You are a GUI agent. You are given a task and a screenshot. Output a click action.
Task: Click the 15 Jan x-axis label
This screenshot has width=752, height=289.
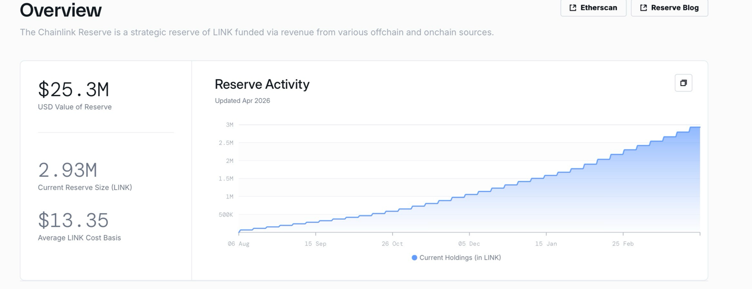coord(546,244)
